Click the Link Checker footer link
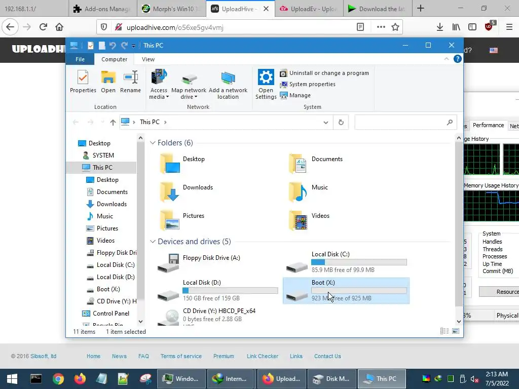 (263, 356)
